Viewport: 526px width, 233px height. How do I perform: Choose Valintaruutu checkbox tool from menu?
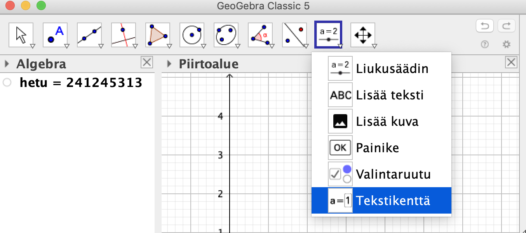click(393, 174)
